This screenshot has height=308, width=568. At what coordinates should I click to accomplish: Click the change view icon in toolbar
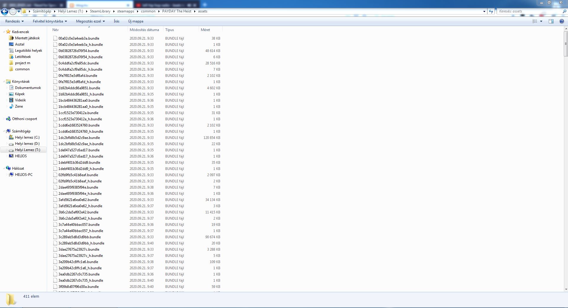pos(535,21)
